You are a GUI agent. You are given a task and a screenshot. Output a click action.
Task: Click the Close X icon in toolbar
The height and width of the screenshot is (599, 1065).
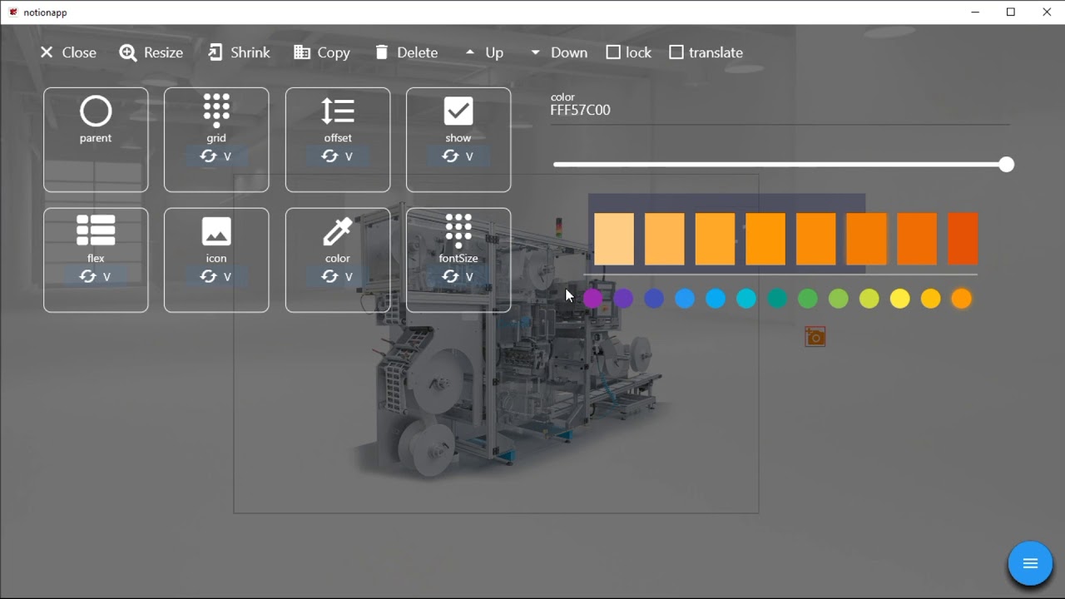[47, 52]
